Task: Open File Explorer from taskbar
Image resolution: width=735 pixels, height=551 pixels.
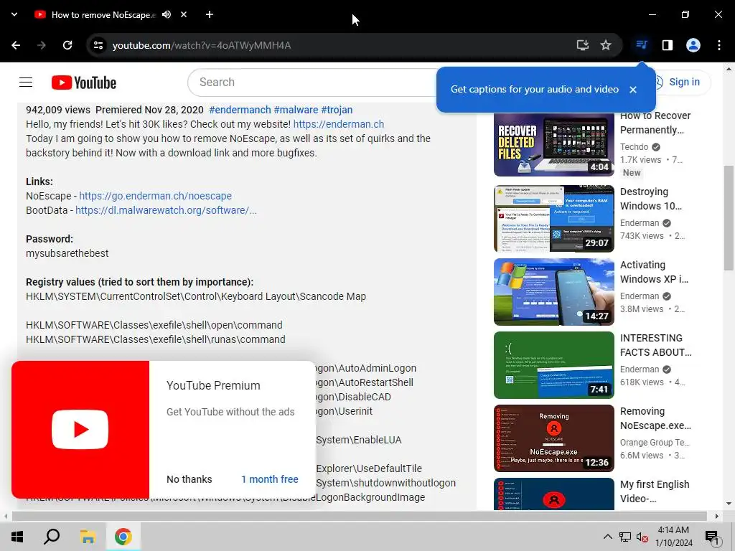Action: pos(88,537)
